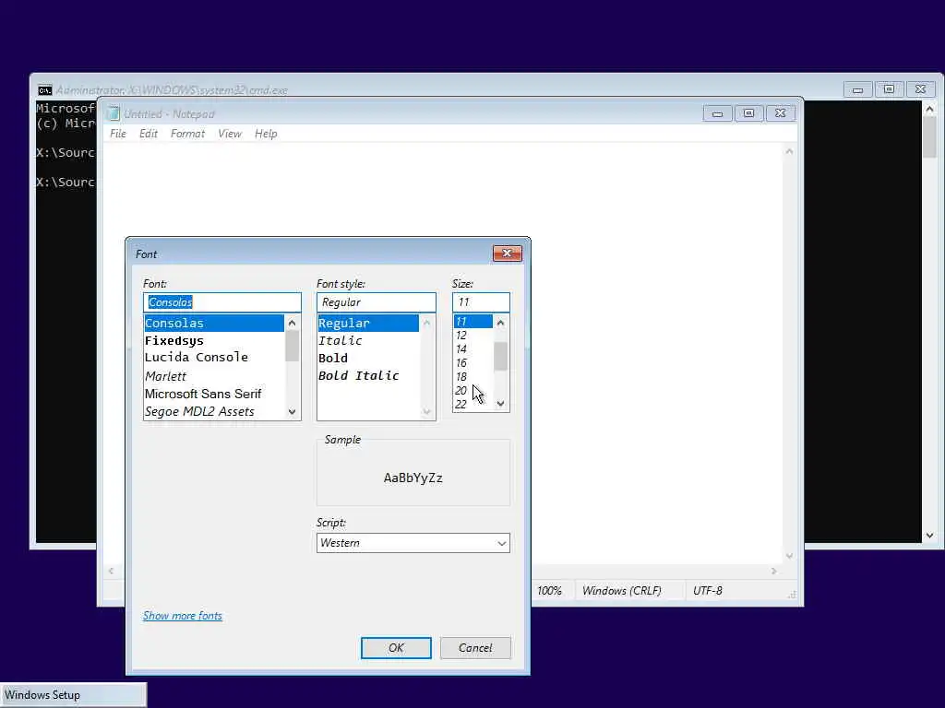Click the Size input field
Image resolution: width=945 pixels, height=708 pixels.
point(481,302)
